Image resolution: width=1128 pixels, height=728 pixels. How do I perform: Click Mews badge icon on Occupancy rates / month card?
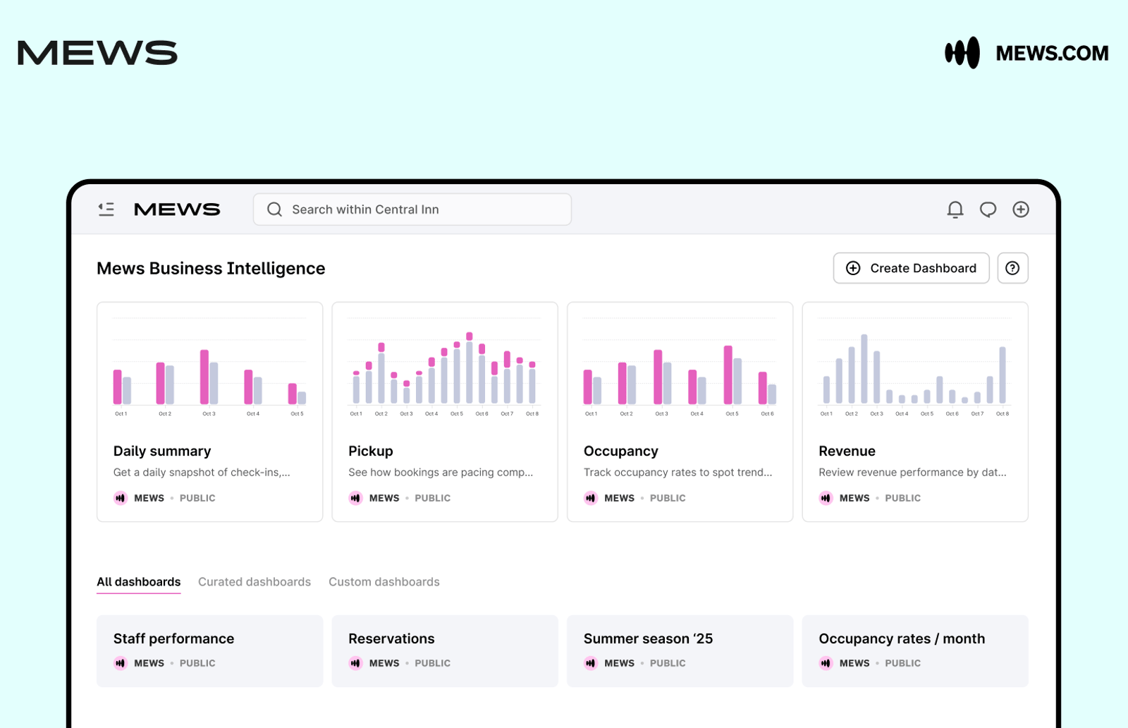[x=826, y=663]
